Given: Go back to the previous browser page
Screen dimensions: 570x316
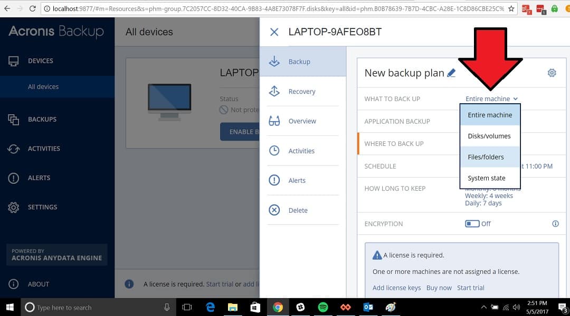Looking at the screenshot, I should [x=7, y=8].
